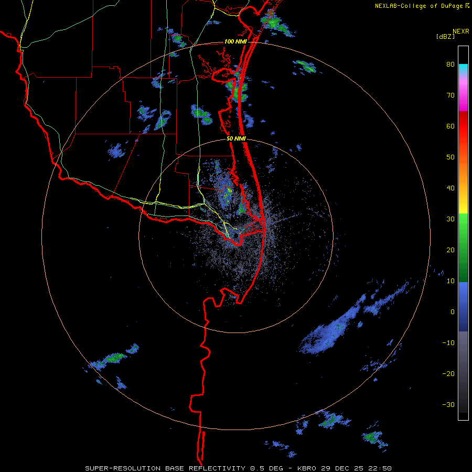Click the 10 value on the dBZ scale
This screenshot has width=472, height=472.
coord(450,281)
